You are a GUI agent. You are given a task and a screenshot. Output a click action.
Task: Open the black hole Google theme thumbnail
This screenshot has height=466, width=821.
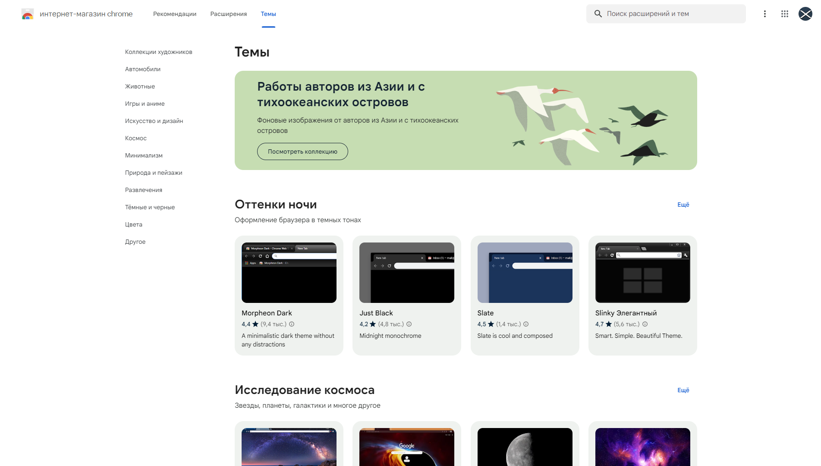[407, 447]
